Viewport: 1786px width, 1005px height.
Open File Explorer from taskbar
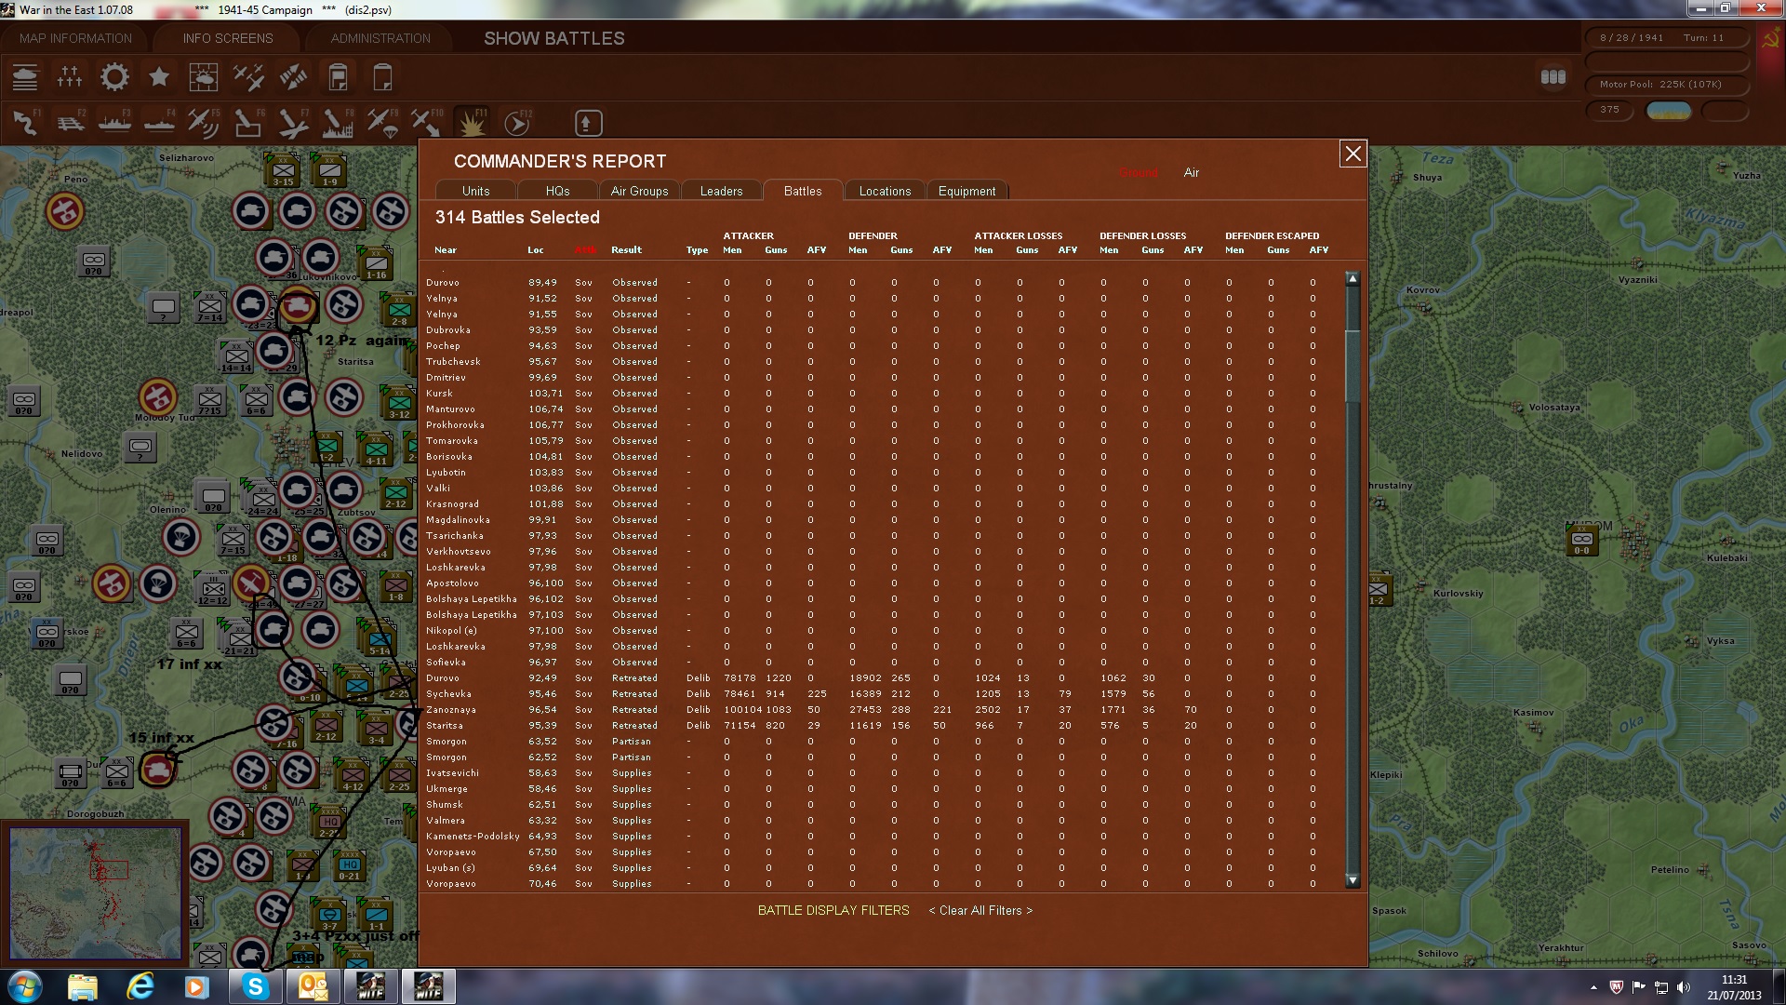pyautogui.click(x=83, y=986)
